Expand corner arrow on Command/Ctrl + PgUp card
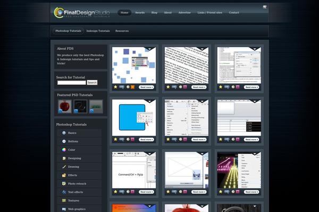 150,154
